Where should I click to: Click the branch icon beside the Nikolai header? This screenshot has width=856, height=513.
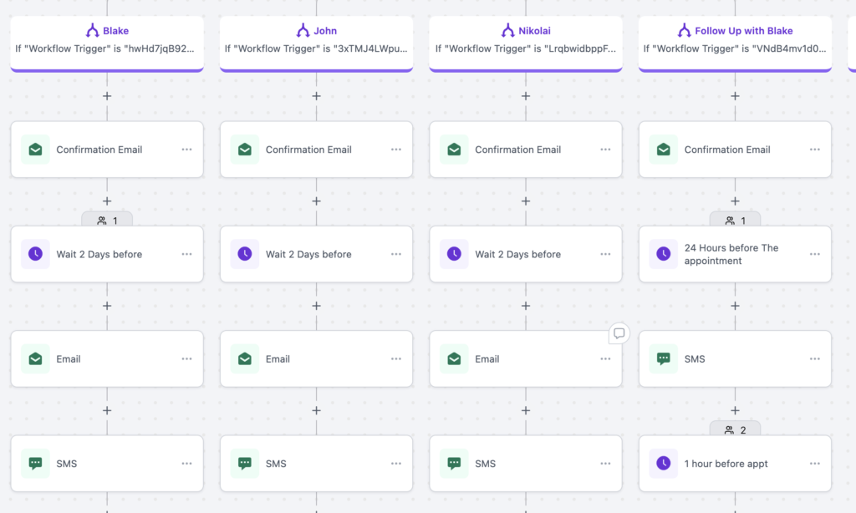tap(507, 31)
